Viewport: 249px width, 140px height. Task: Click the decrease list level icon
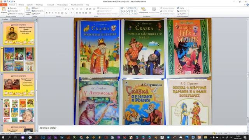87,9
